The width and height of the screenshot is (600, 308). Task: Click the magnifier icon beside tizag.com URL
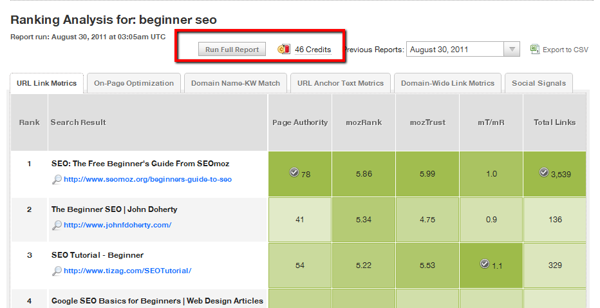tap(57, 271)
